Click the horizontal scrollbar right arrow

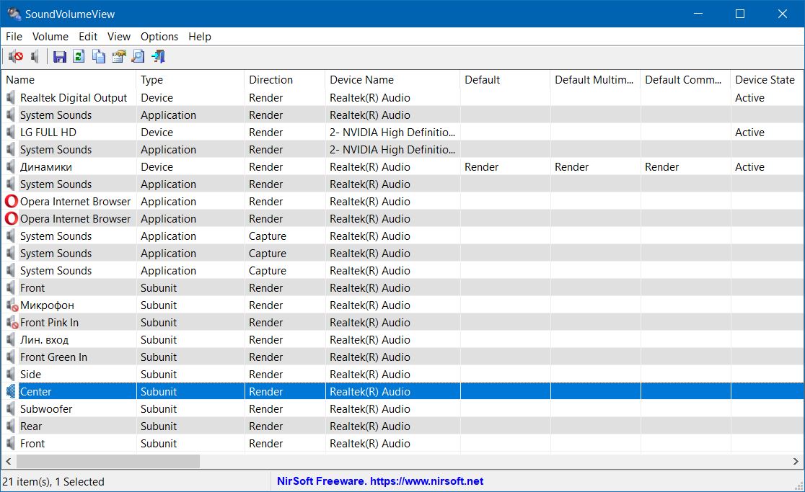(797, 461)
